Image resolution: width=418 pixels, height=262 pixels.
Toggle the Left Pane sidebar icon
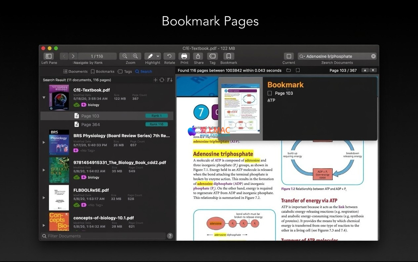click(49, 56)
